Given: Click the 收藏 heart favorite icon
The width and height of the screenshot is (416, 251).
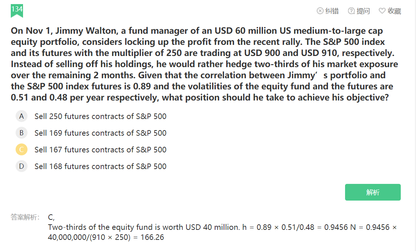Looking at the screenshot, I should [382, 11].
